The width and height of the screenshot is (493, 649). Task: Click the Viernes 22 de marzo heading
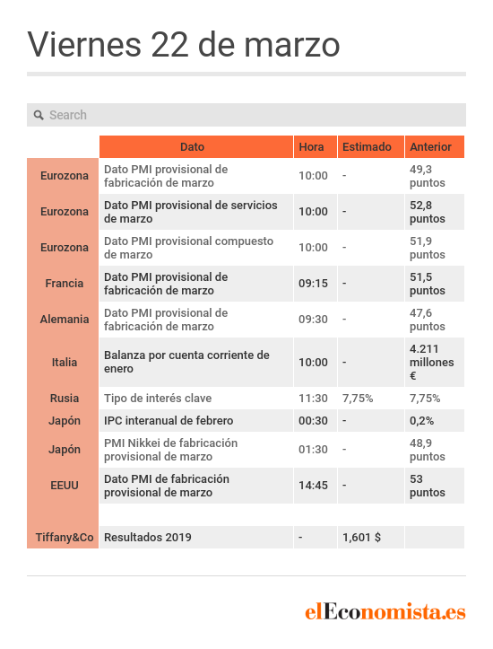[x=184, y=44]
